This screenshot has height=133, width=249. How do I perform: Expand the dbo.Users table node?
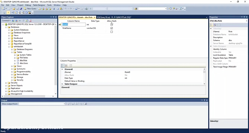15,63
